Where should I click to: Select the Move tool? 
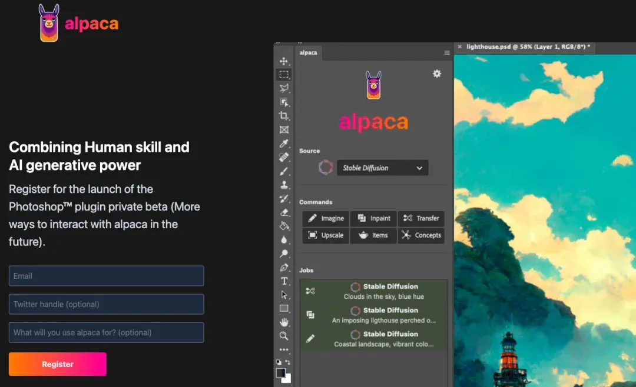pos(284,61)
